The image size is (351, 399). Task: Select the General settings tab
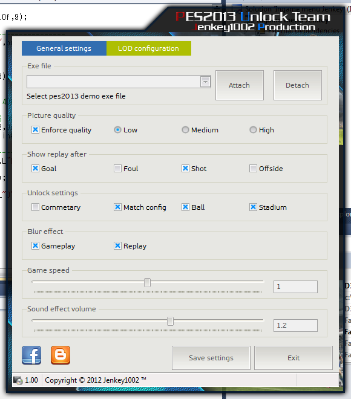click(x=64, y=48)
